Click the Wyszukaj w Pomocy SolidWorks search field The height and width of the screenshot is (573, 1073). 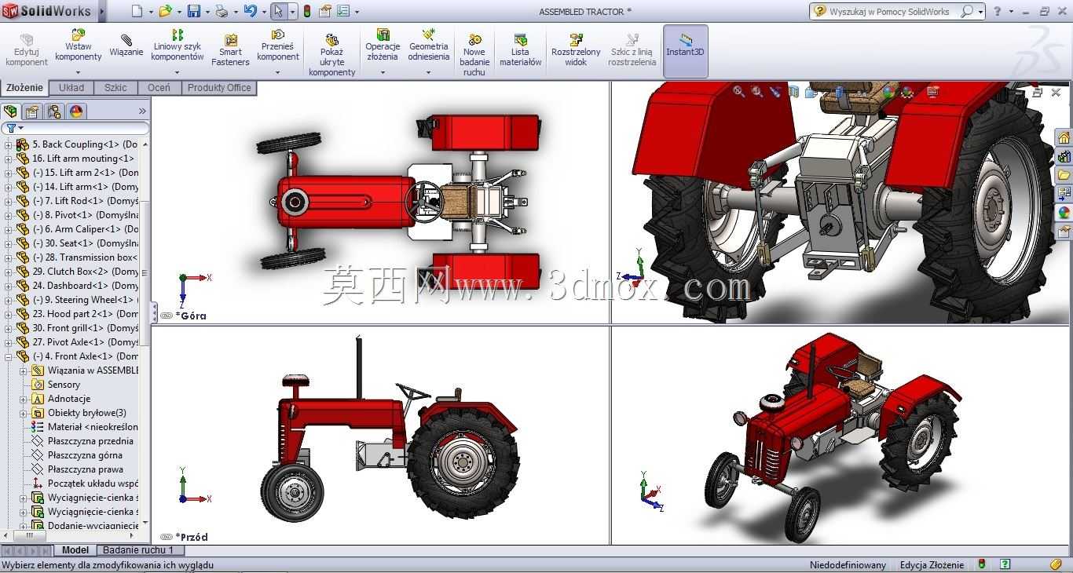(889, 11)
